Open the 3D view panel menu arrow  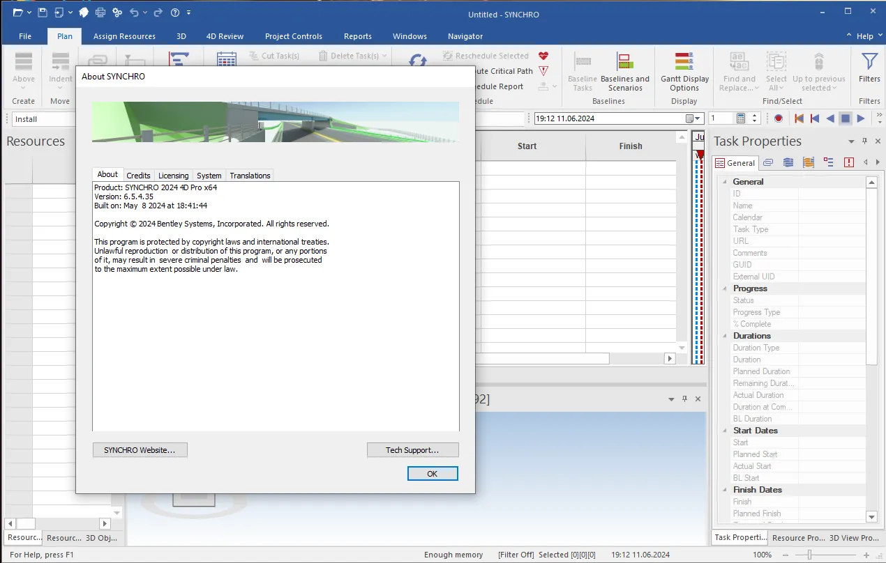673,399
